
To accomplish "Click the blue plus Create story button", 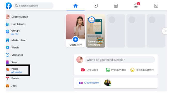I will 76,39.
